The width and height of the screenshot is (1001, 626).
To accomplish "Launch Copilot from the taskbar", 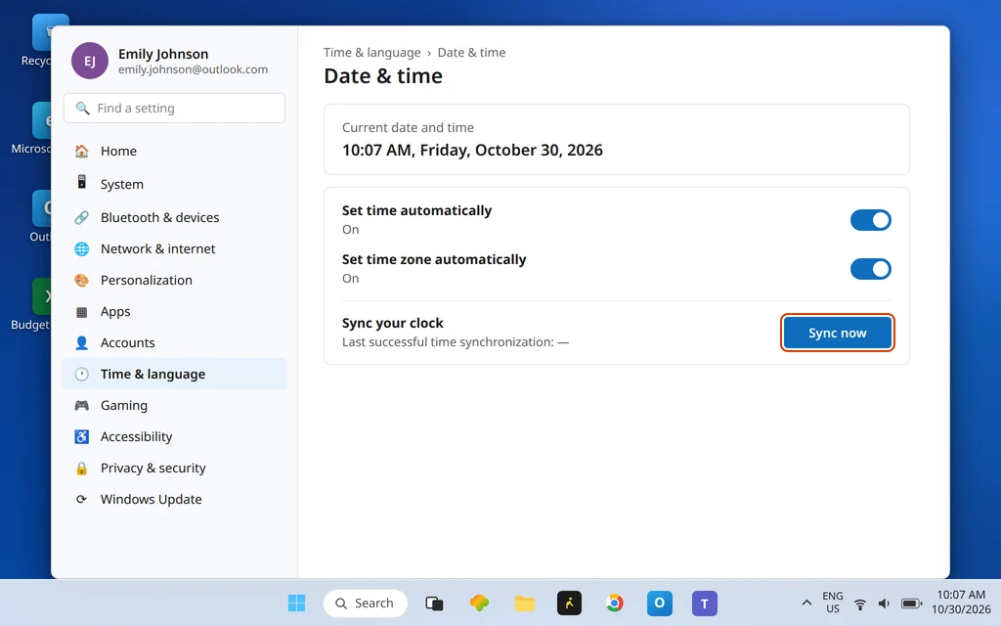I will coord(479,603).
